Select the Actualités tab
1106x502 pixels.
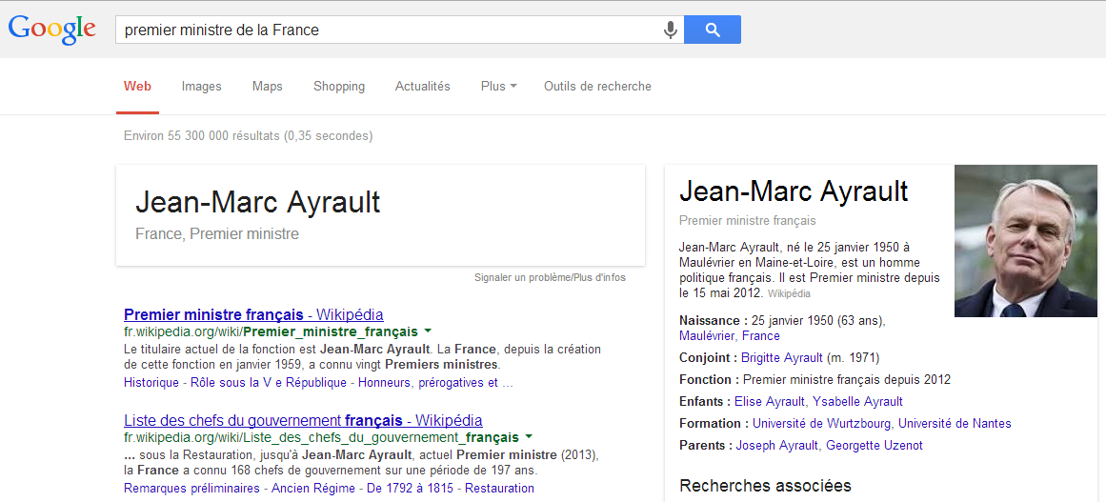coord(422,87)
